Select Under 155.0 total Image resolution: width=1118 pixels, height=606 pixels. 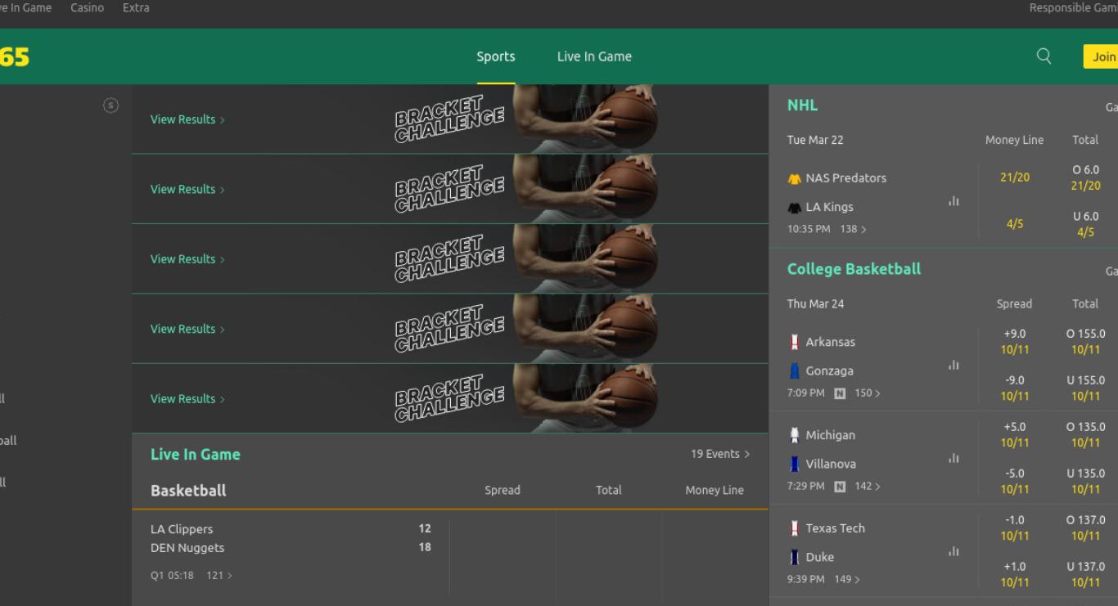tap(1085, 388)
